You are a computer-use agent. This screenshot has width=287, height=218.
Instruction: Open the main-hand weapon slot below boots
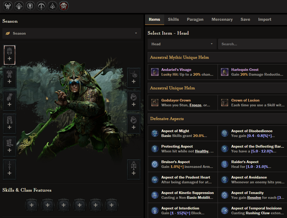[10, 169]
